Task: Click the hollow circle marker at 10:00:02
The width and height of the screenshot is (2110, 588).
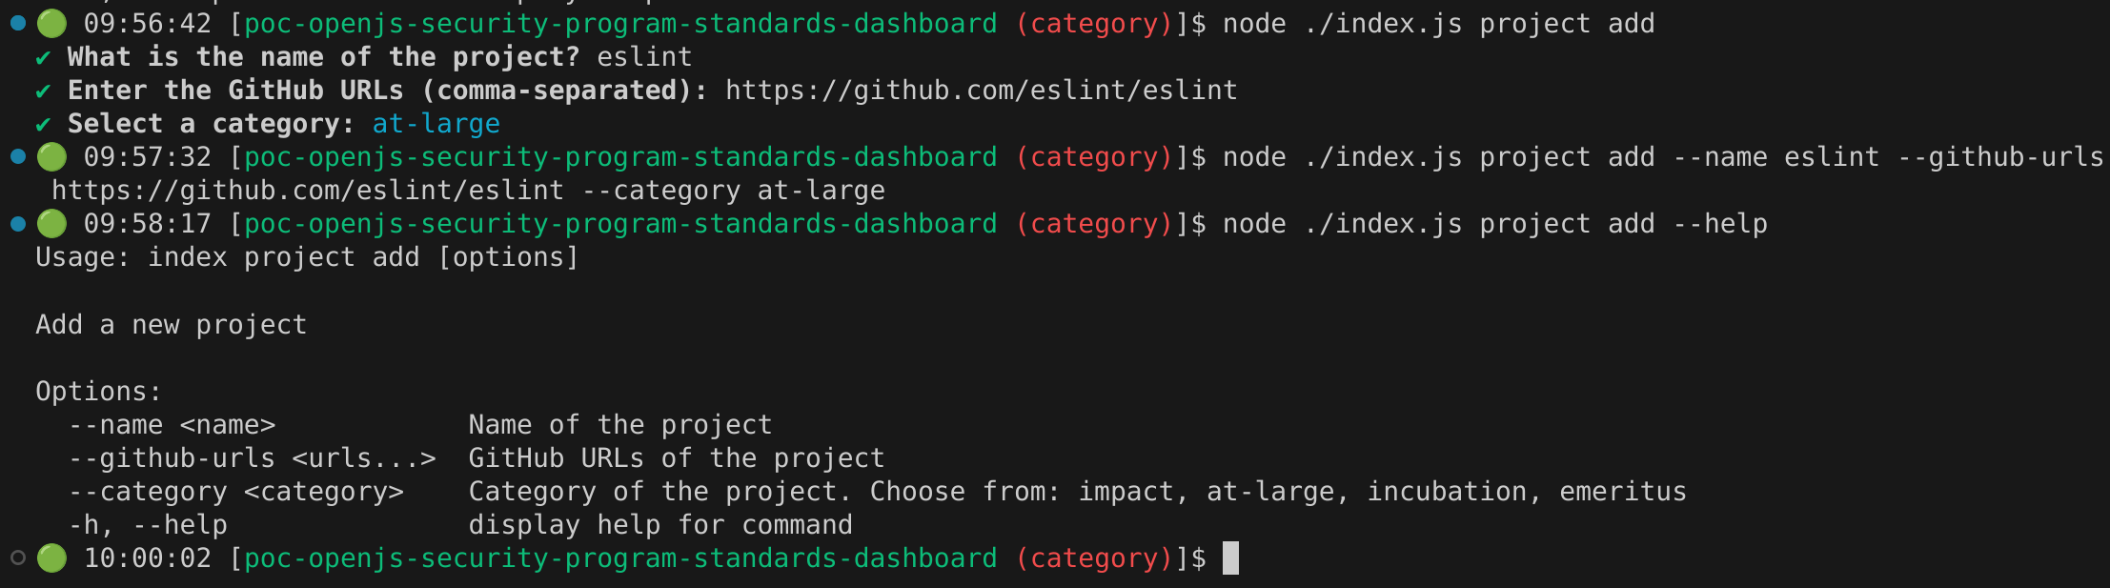Action: point(17,558)
